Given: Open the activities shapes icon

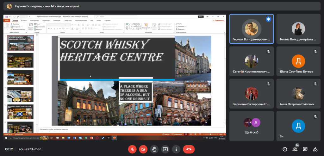Looking at the screenshot, I should click(x=315, y=149).
